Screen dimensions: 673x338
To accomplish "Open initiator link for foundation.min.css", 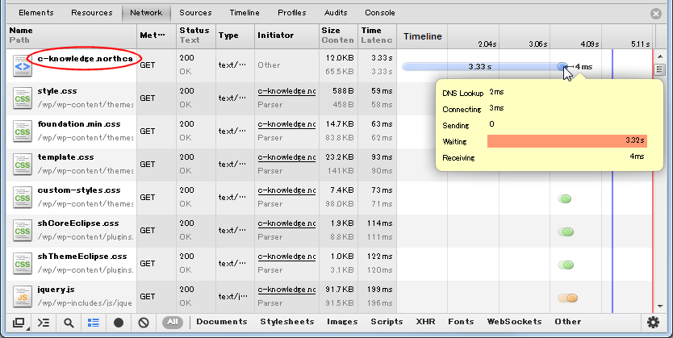I will coord(286,125).
